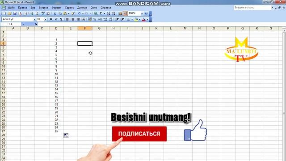The width and height of the screenshot is (286, 161).
Task: Select column D header
Action: pyautogui.click(x=56, y=28)
